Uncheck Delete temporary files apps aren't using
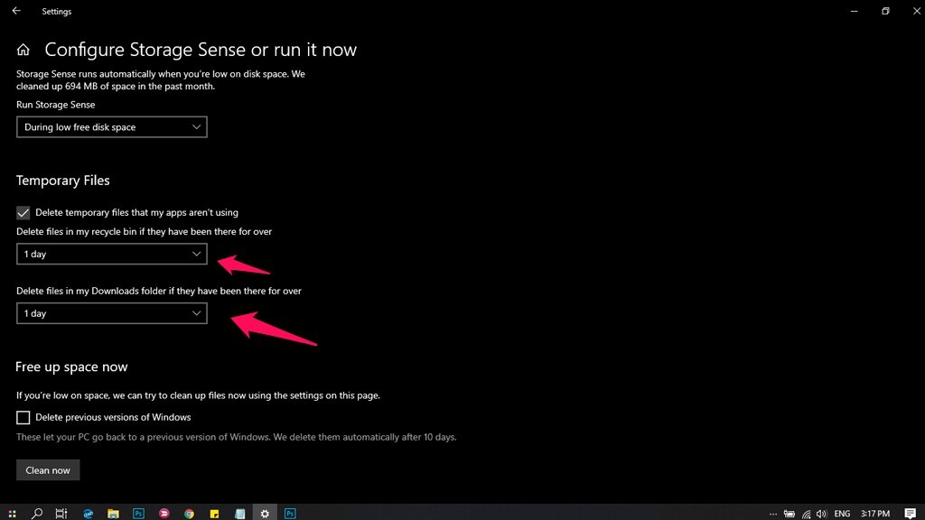 tap(23, 213)
